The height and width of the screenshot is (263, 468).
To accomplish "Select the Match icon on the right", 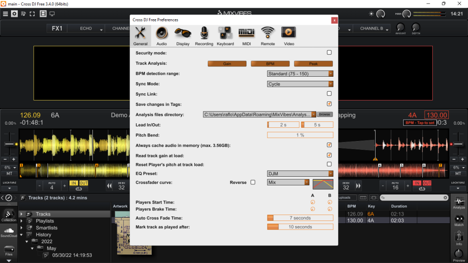I will tap(459, 219).
